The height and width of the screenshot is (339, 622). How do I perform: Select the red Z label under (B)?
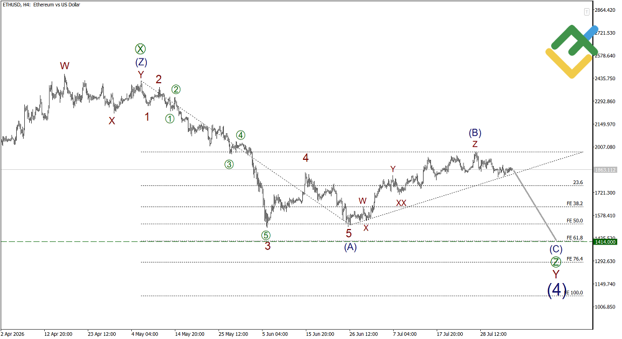[475, 145]
